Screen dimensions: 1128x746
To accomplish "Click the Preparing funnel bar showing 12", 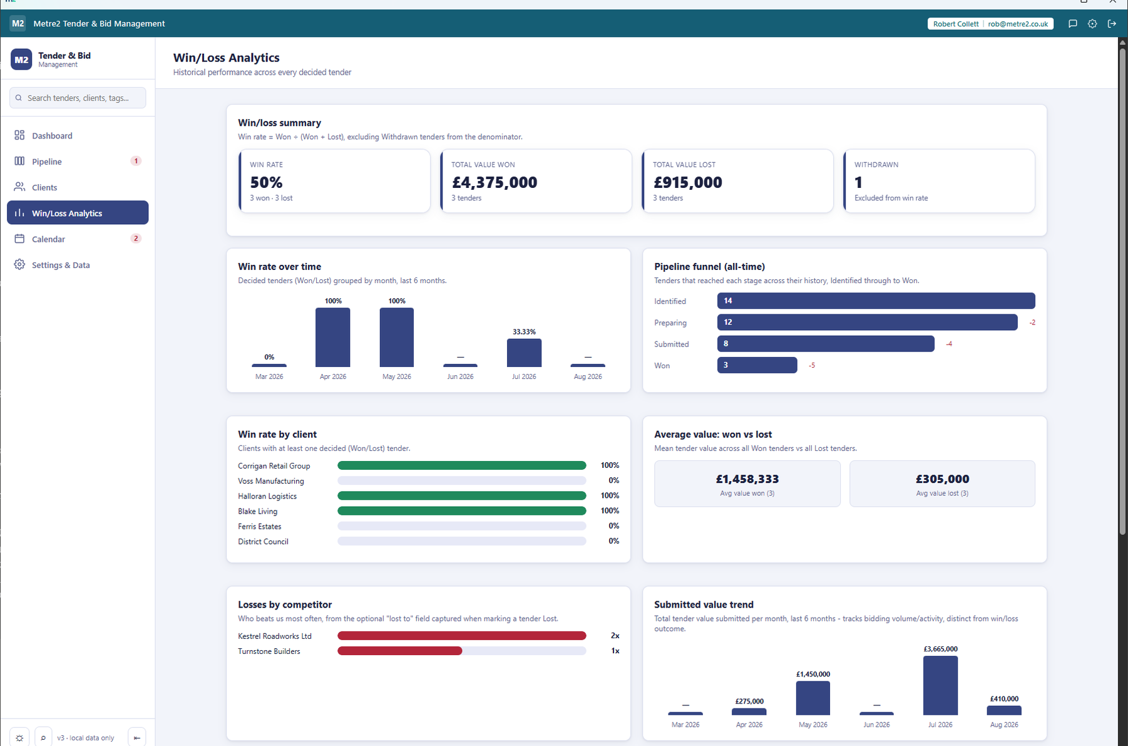I will point(868,322).
